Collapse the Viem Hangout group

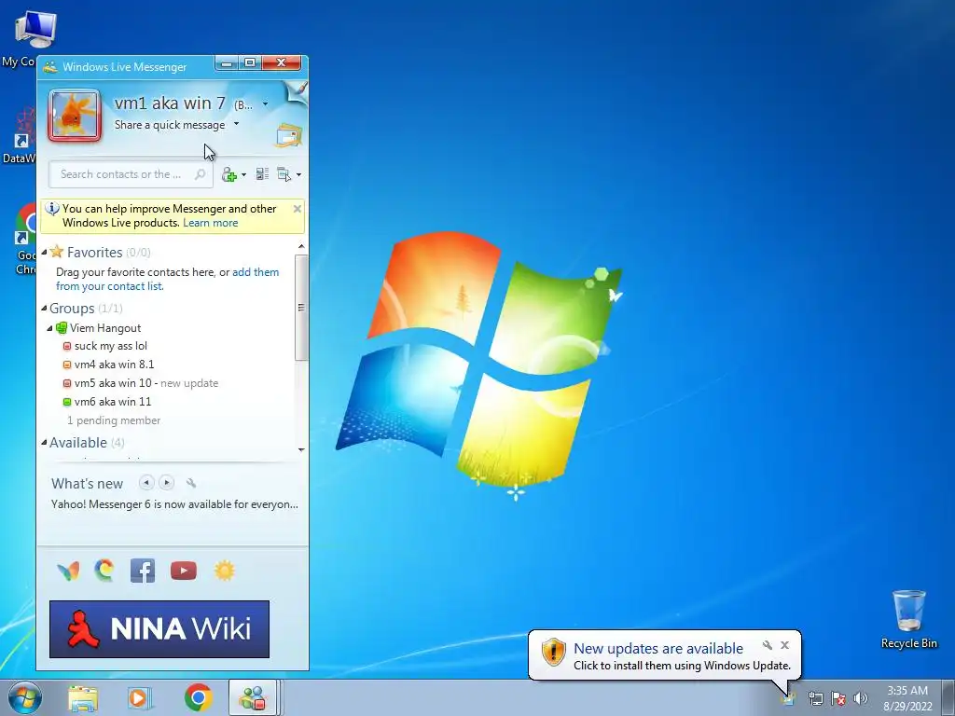(x=50, y=328)
